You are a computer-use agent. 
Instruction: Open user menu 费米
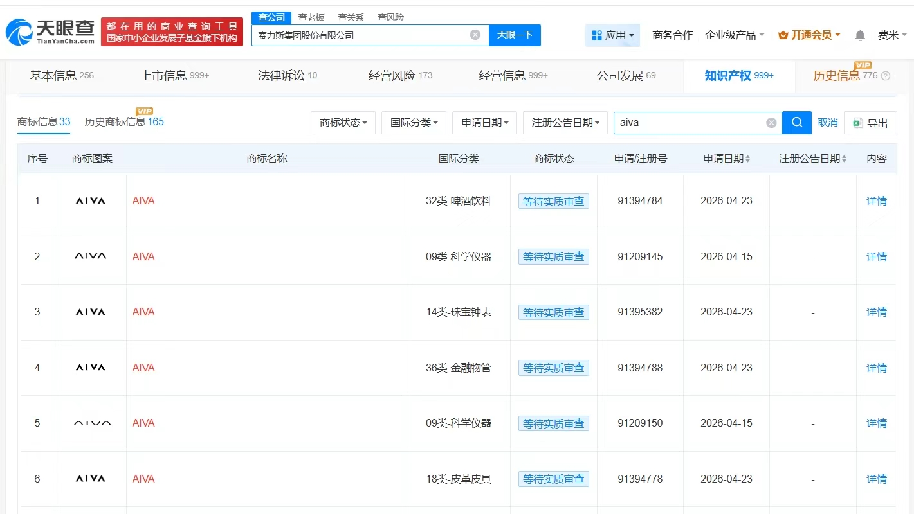click(x=892, y=35)
